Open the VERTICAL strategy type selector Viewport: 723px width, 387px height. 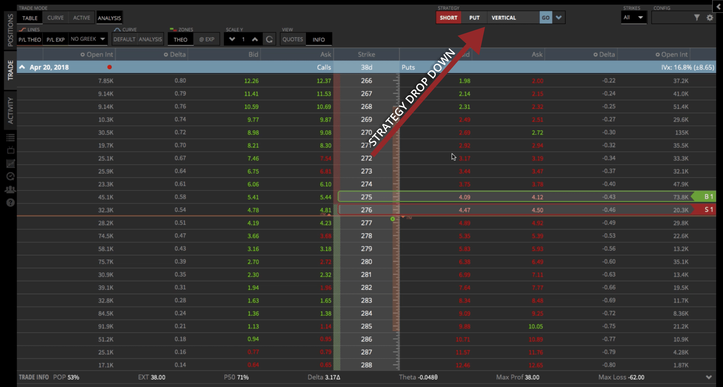[513, 18]
